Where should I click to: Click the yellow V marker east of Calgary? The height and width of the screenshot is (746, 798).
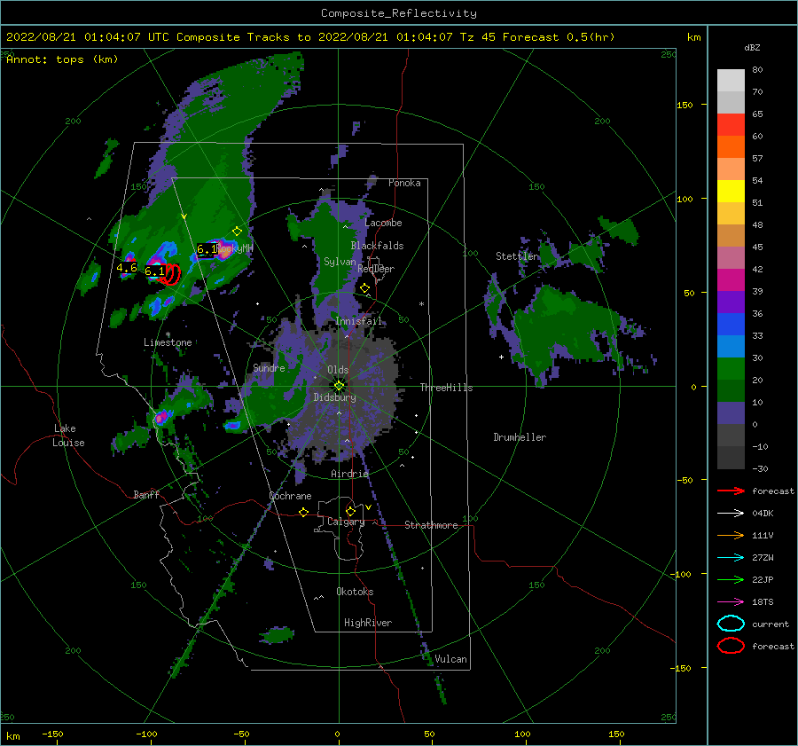tap(368, 507)
